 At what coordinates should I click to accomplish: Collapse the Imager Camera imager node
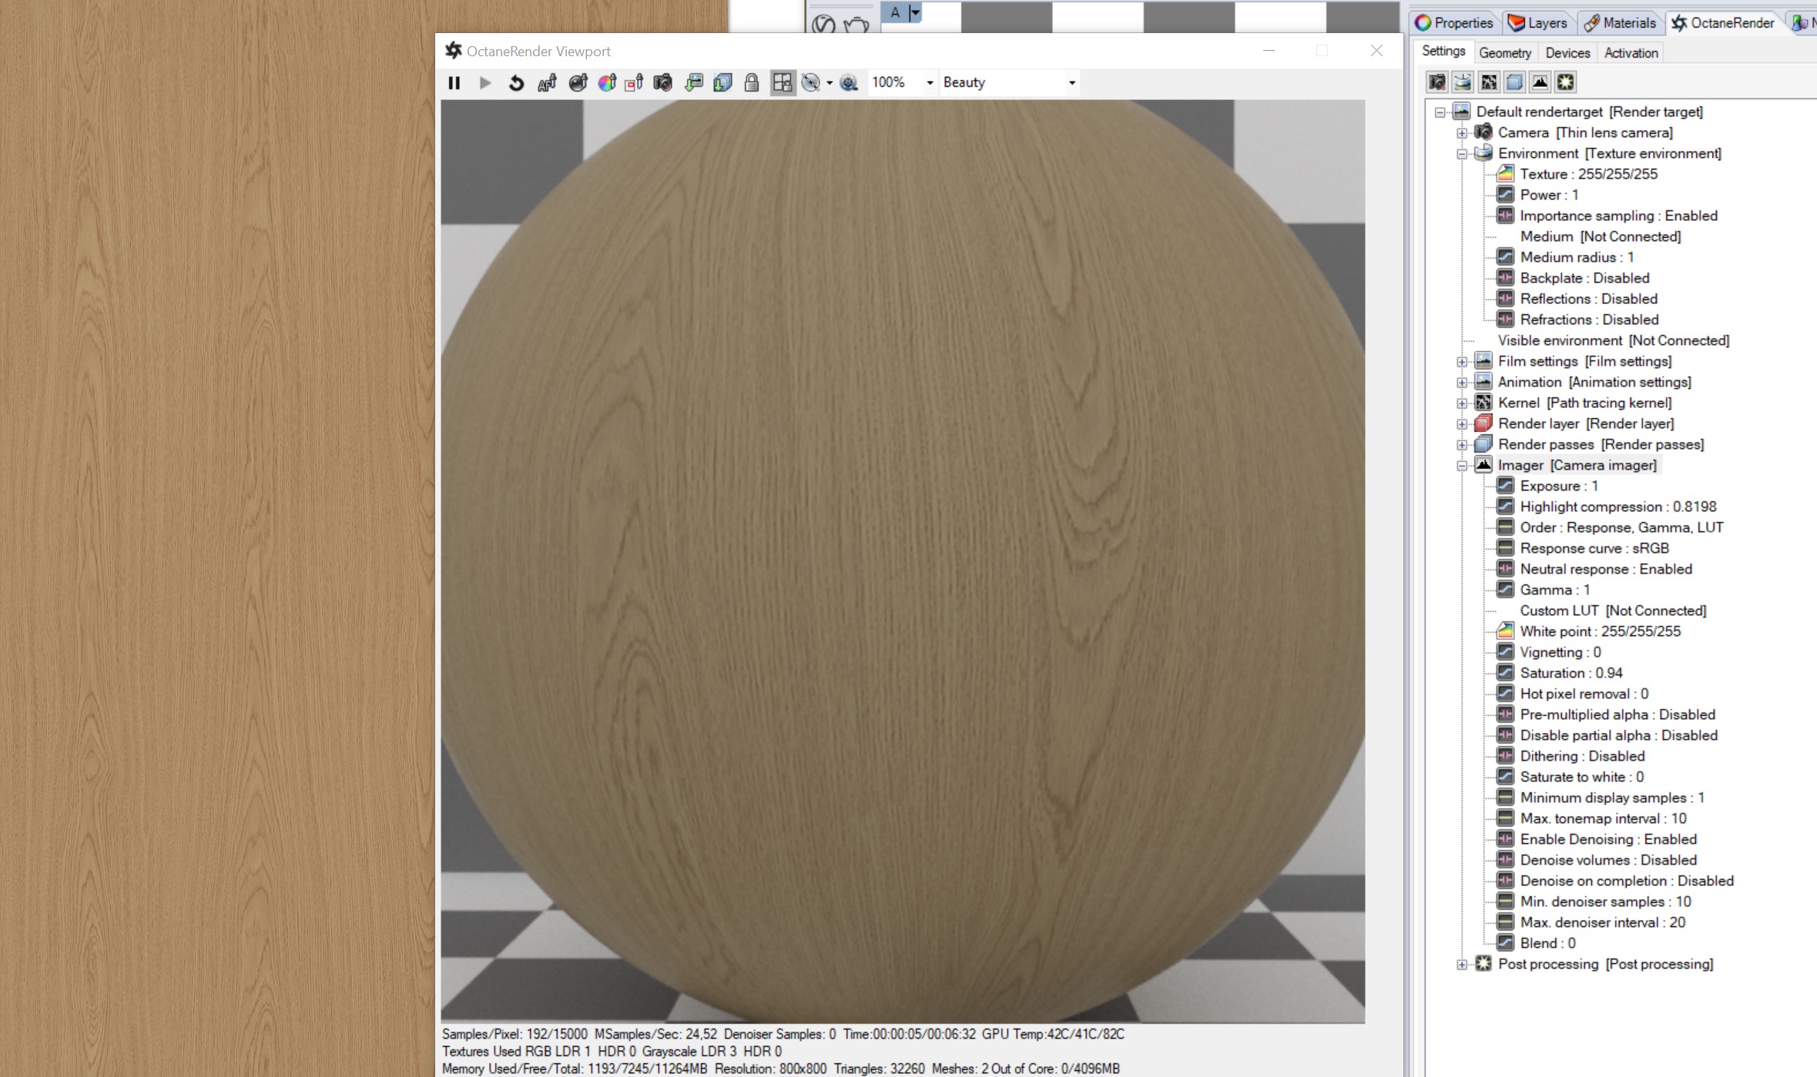coord(1462,465)
